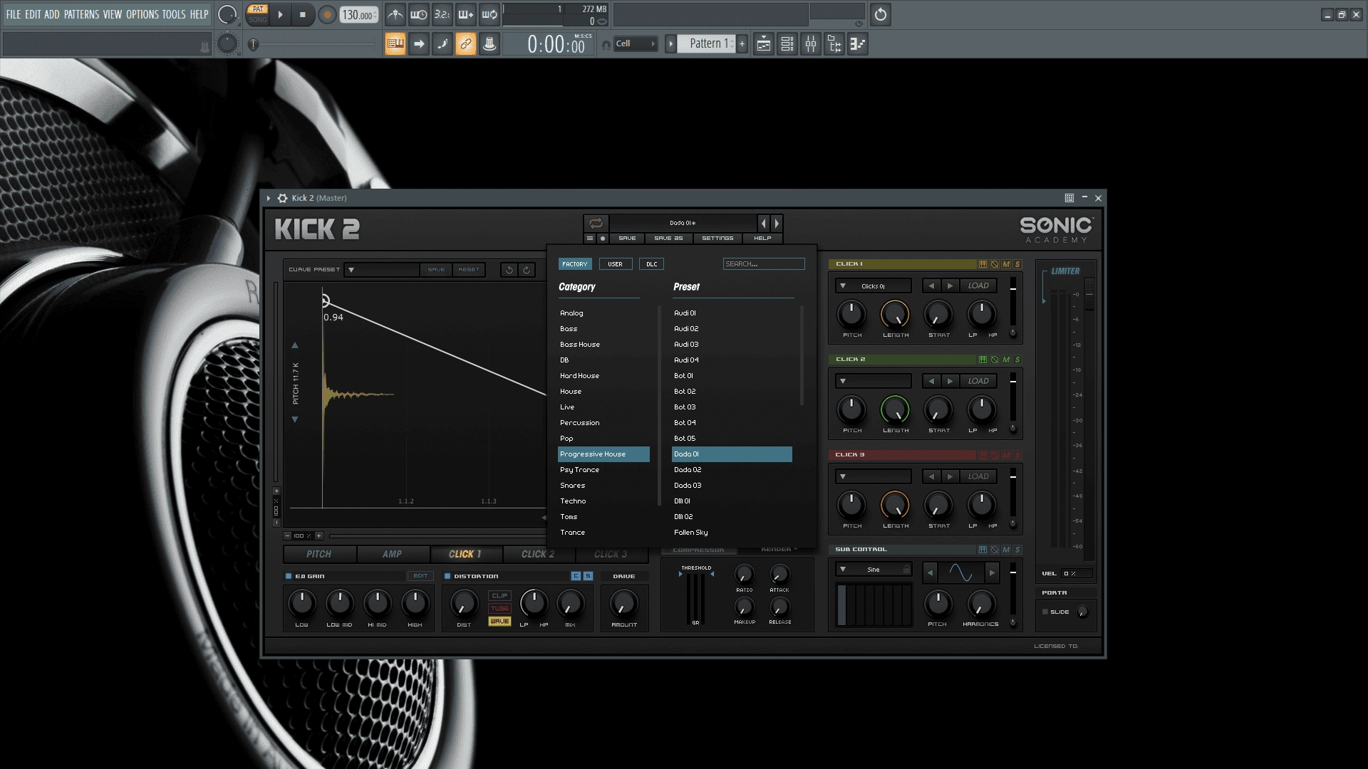Select the Psy Trance category
Viewport: 1368px width, 769px height.
coord(603,470)
